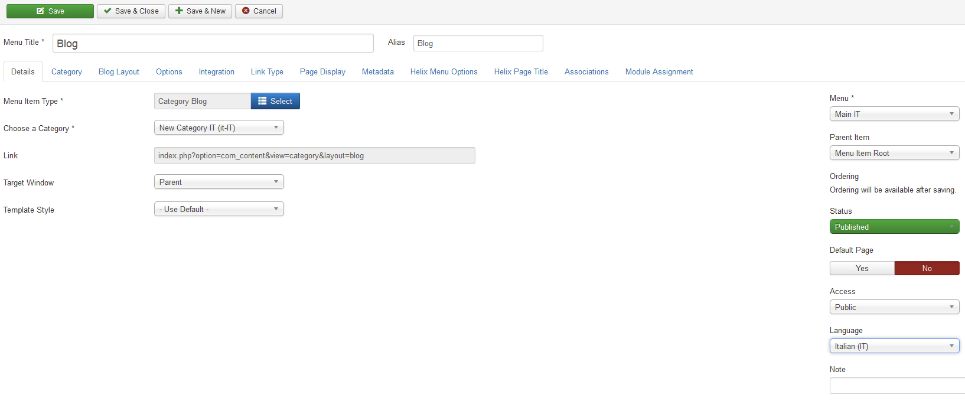
Task: Click the green Save button
Action: point(50,11)
